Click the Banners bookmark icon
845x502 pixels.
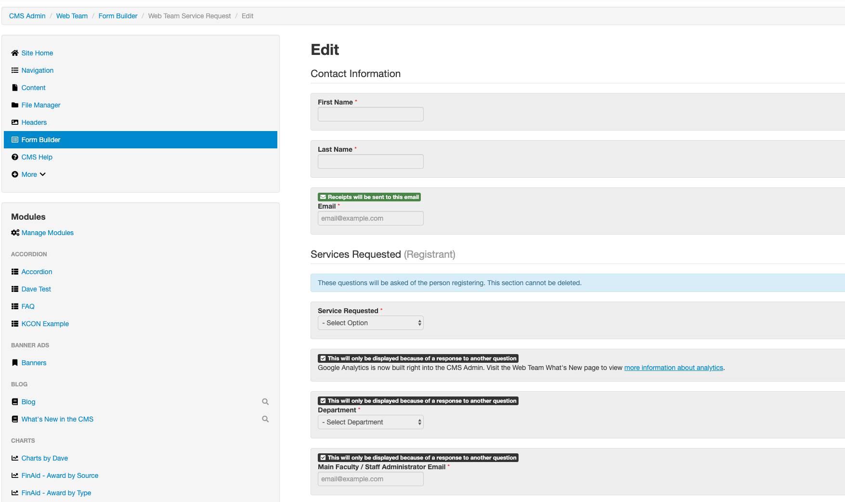(x=15, y=363)
